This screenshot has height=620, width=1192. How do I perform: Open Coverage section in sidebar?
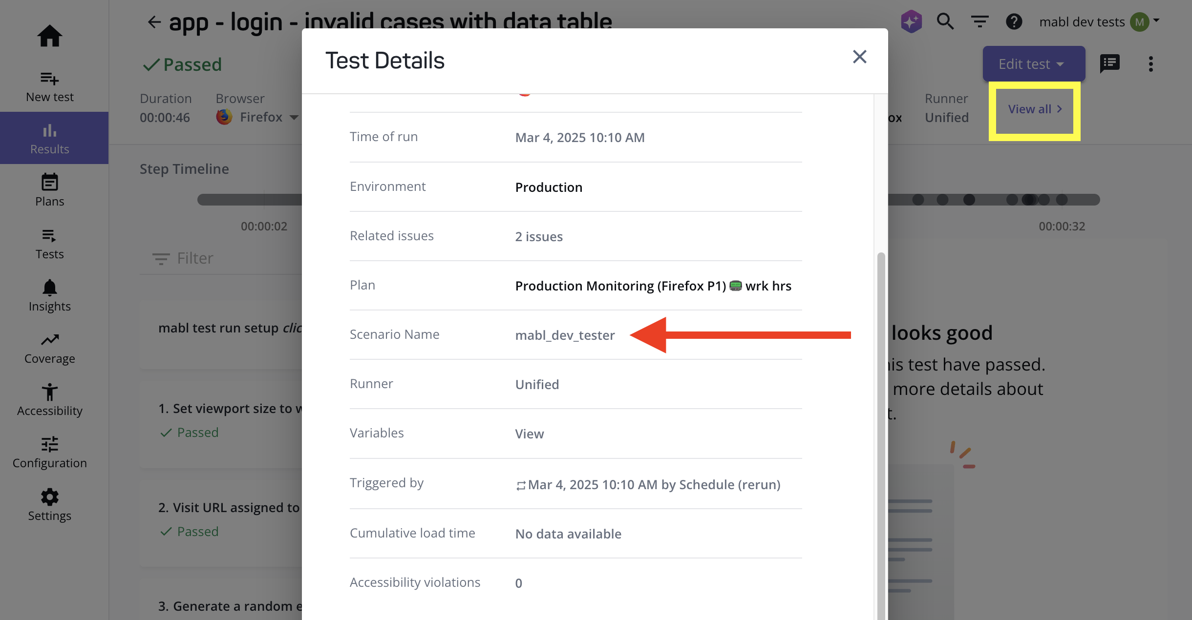[x=49, y=348]
